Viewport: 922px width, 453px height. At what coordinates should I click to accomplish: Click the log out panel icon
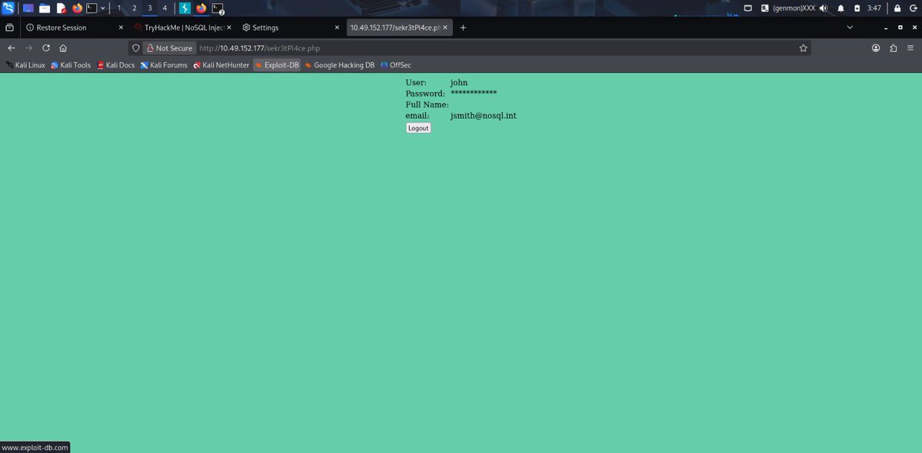pyautogui.click(x=913, y=8)
